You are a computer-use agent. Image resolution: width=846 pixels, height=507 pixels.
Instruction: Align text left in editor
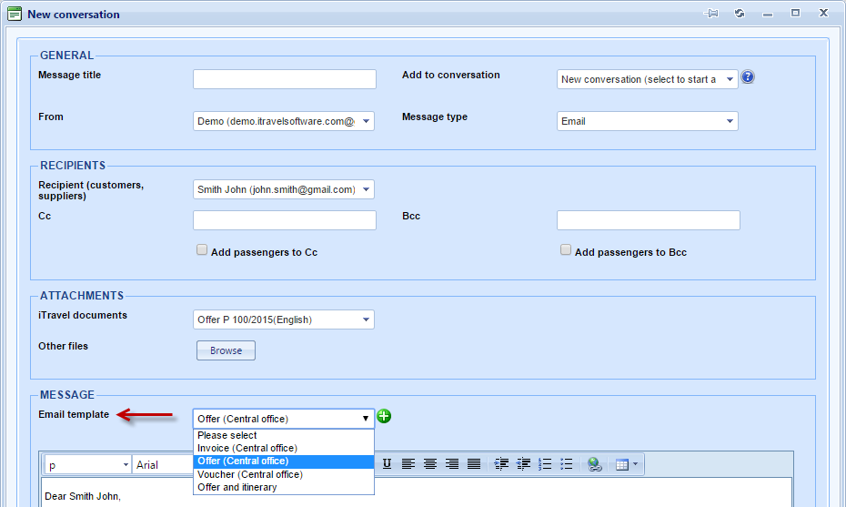[x=408, y=464]
